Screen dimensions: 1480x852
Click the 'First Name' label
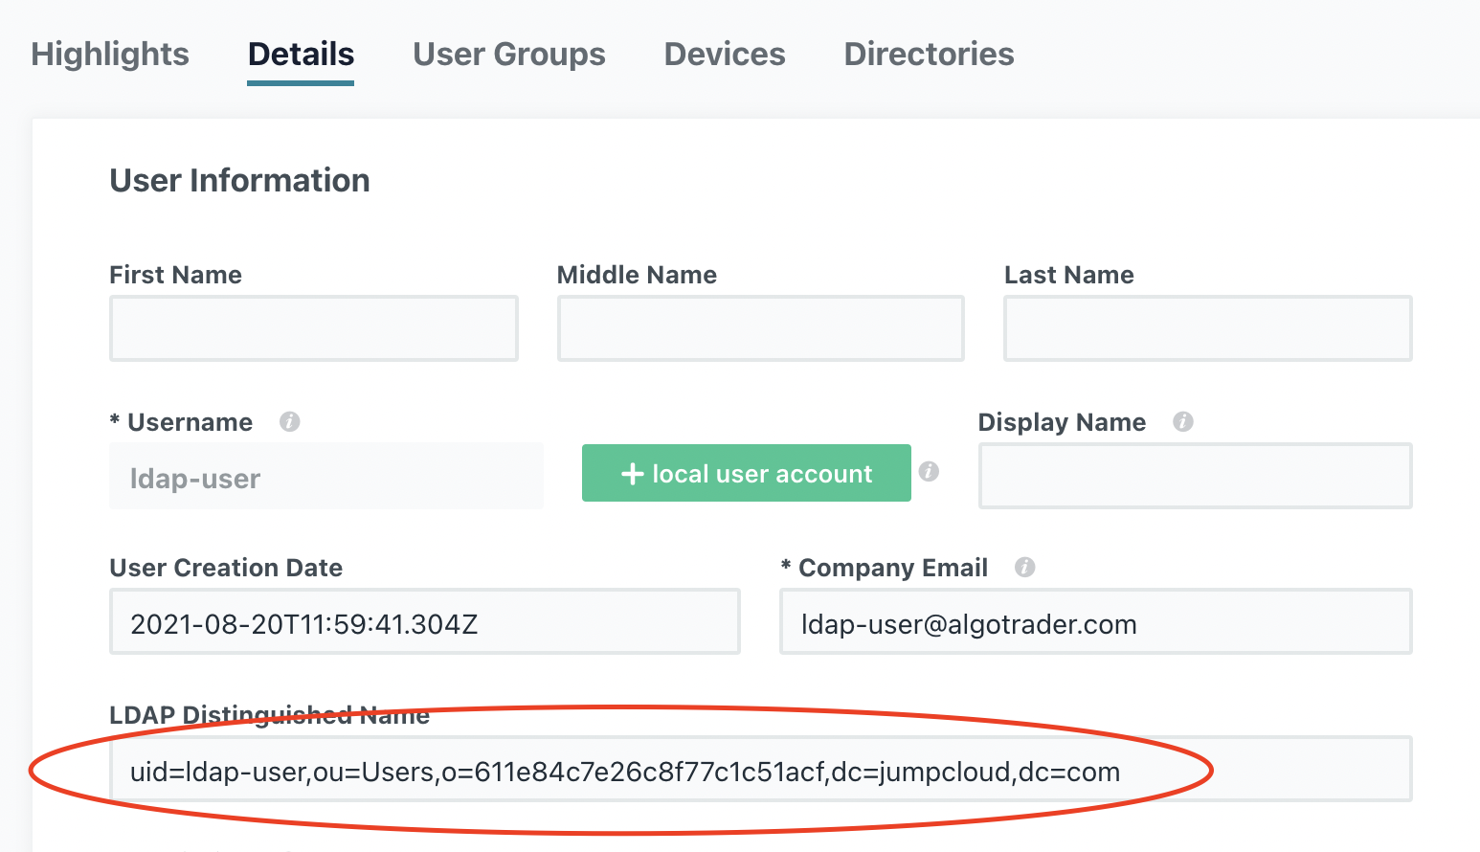click(175, 275)
